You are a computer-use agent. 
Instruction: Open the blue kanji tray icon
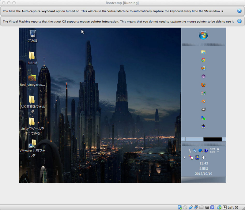pyautogui.click(x=197, y=158)
